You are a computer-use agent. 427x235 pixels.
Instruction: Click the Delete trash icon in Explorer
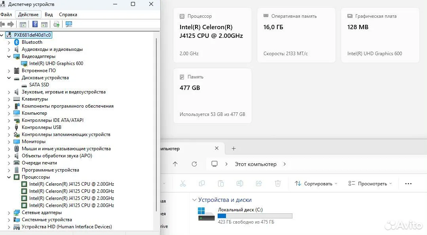278,184
